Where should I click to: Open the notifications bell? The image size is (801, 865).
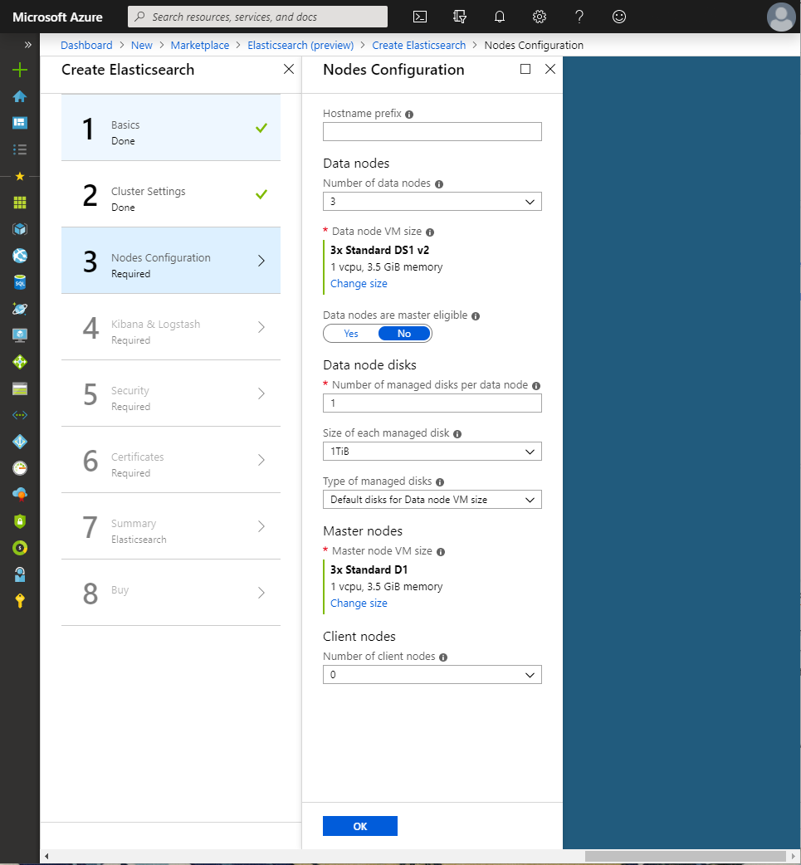tap(500, 17)
